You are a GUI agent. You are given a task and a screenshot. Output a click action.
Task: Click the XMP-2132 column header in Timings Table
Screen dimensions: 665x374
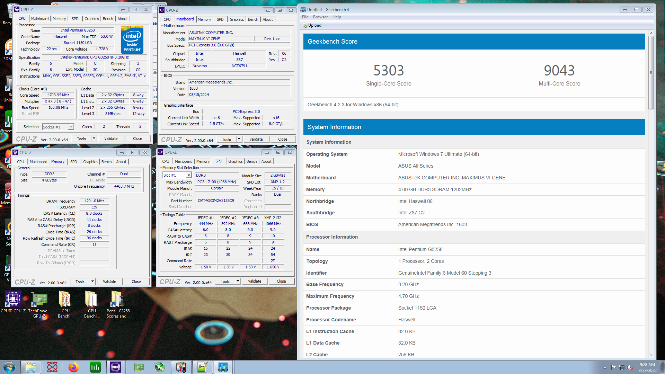pyautogui.click(x=273, y=218)
